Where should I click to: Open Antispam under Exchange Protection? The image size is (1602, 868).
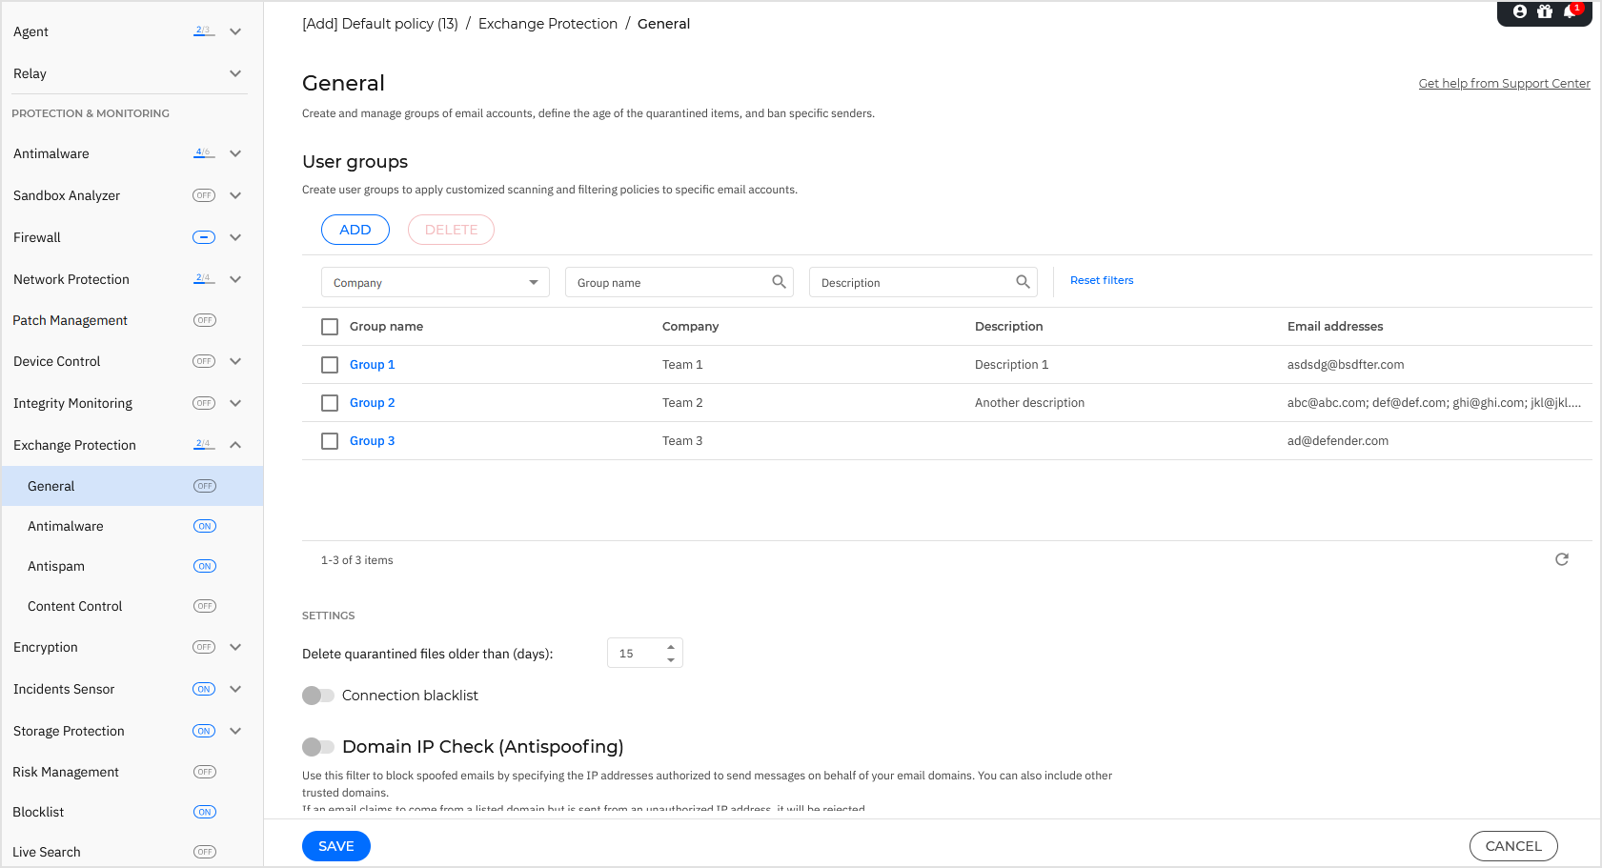[x=56, y=566]
